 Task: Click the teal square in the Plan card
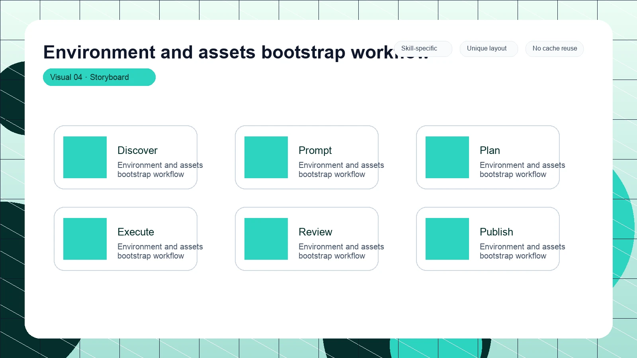[447, 157]
